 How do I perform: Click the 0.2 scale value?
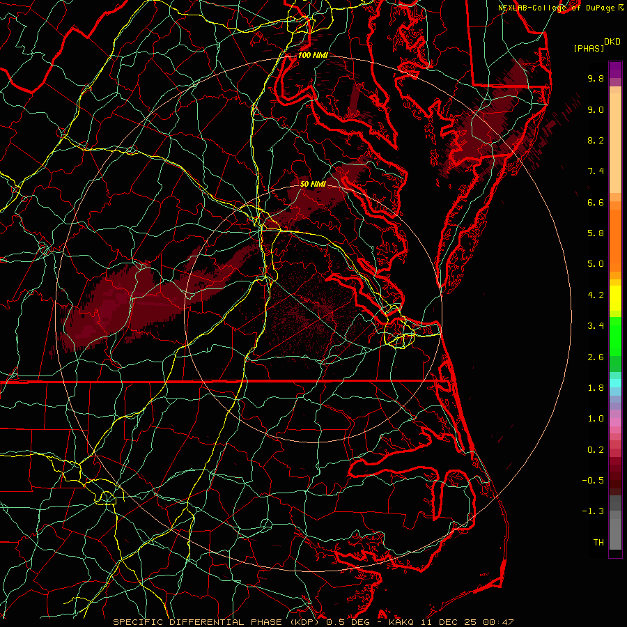596,450
